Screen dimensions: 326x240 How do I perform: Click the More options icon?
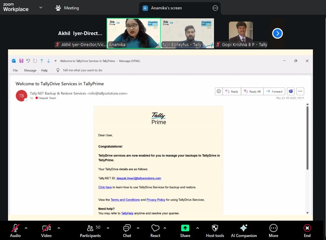(x=273, y=228)
